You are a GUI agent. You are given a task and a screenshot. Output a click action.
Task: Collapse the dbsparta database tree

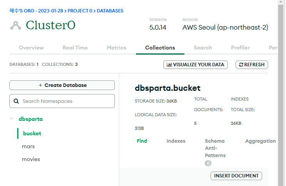click(x=11, y=119)
